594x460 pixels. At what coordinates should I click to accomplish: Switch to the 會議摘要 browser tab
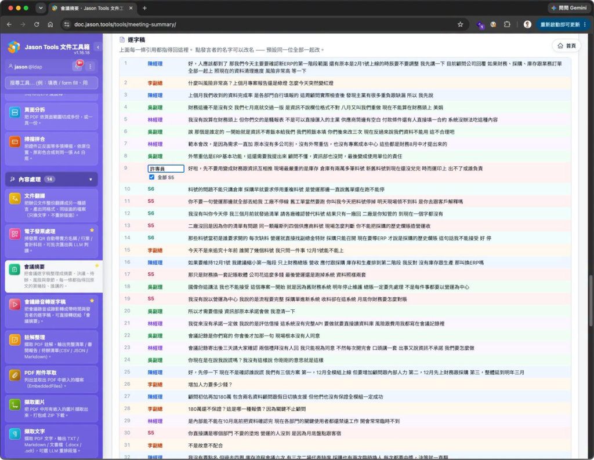click(x=92, y=8)
